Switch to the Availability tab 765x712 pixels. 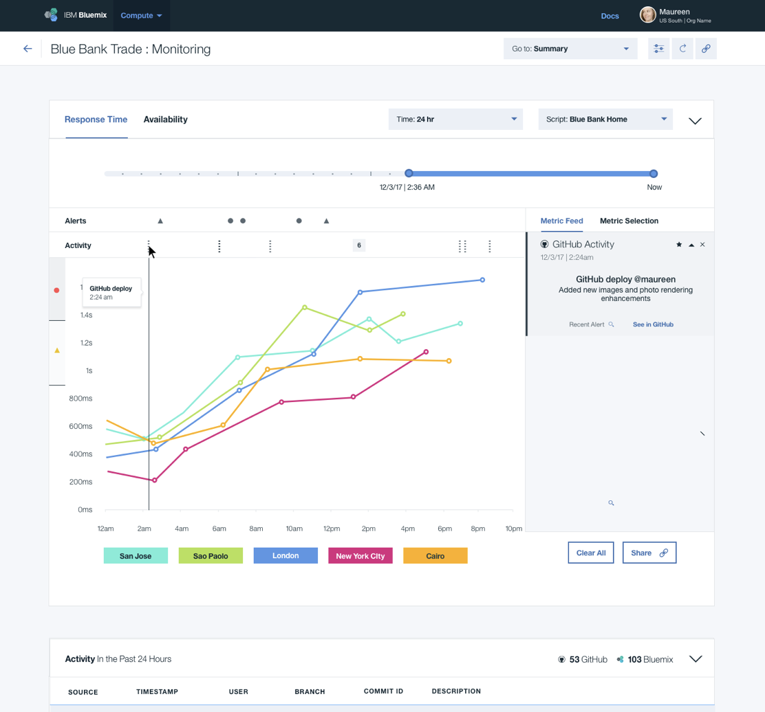[165, 120]
